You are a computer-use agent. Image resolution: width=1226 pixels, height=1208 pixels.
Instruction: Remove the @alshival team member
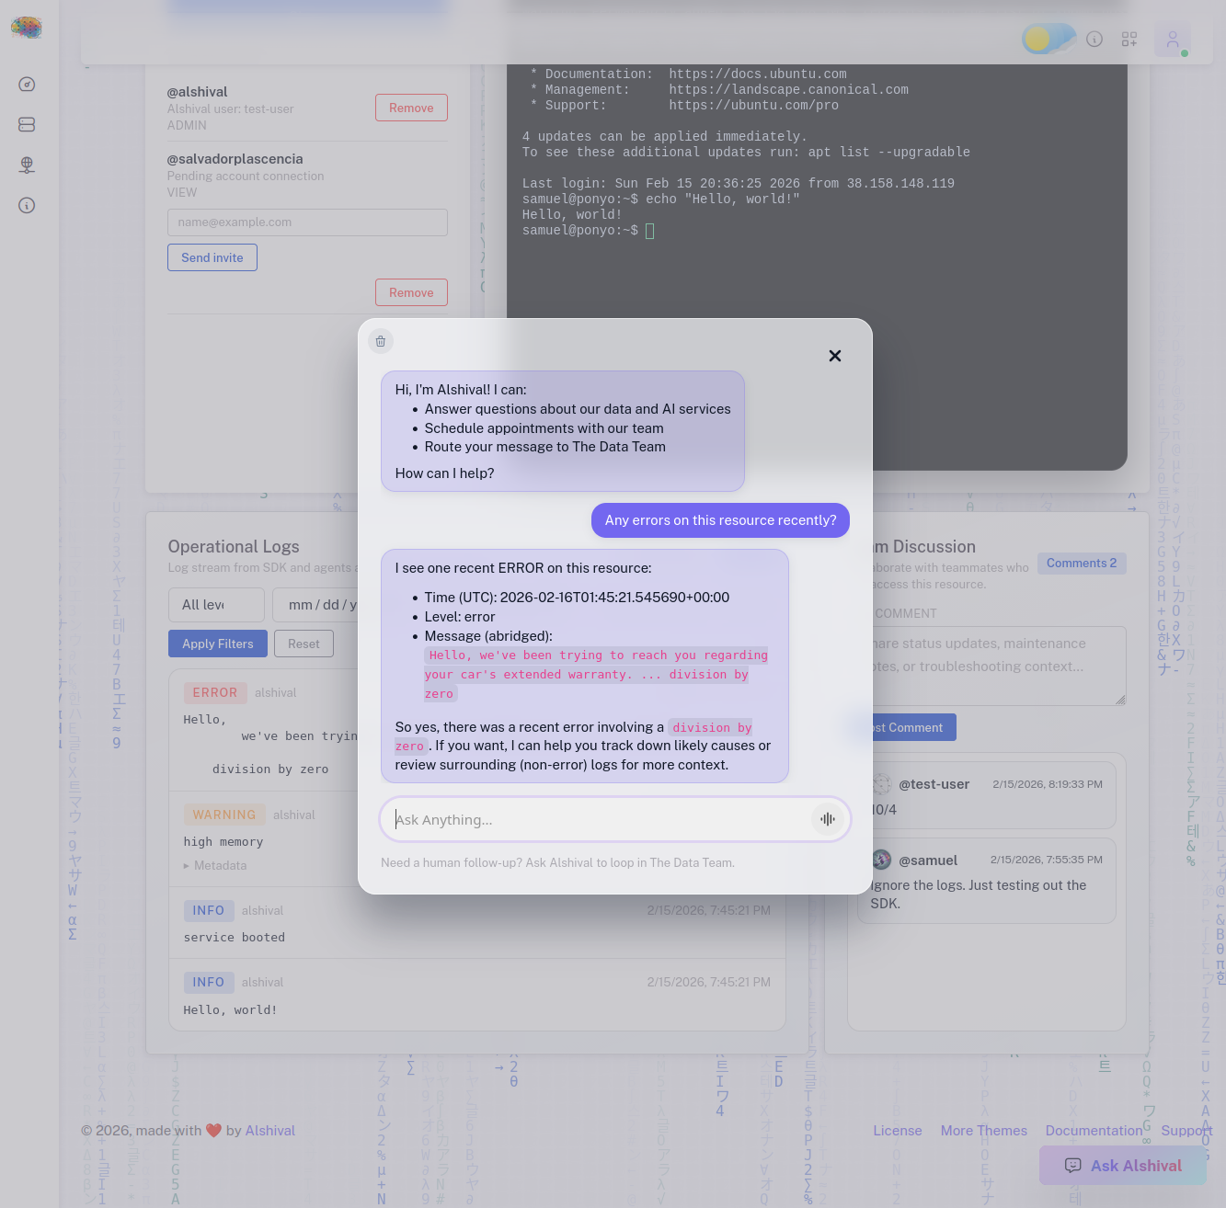pyautogui.click(x=411, y=108)
